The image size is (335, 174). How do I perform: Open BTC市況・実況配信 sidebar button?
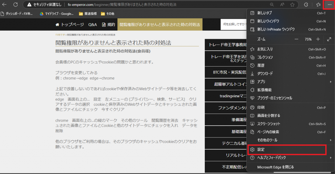pyautogui.click(x=226, y=72)
